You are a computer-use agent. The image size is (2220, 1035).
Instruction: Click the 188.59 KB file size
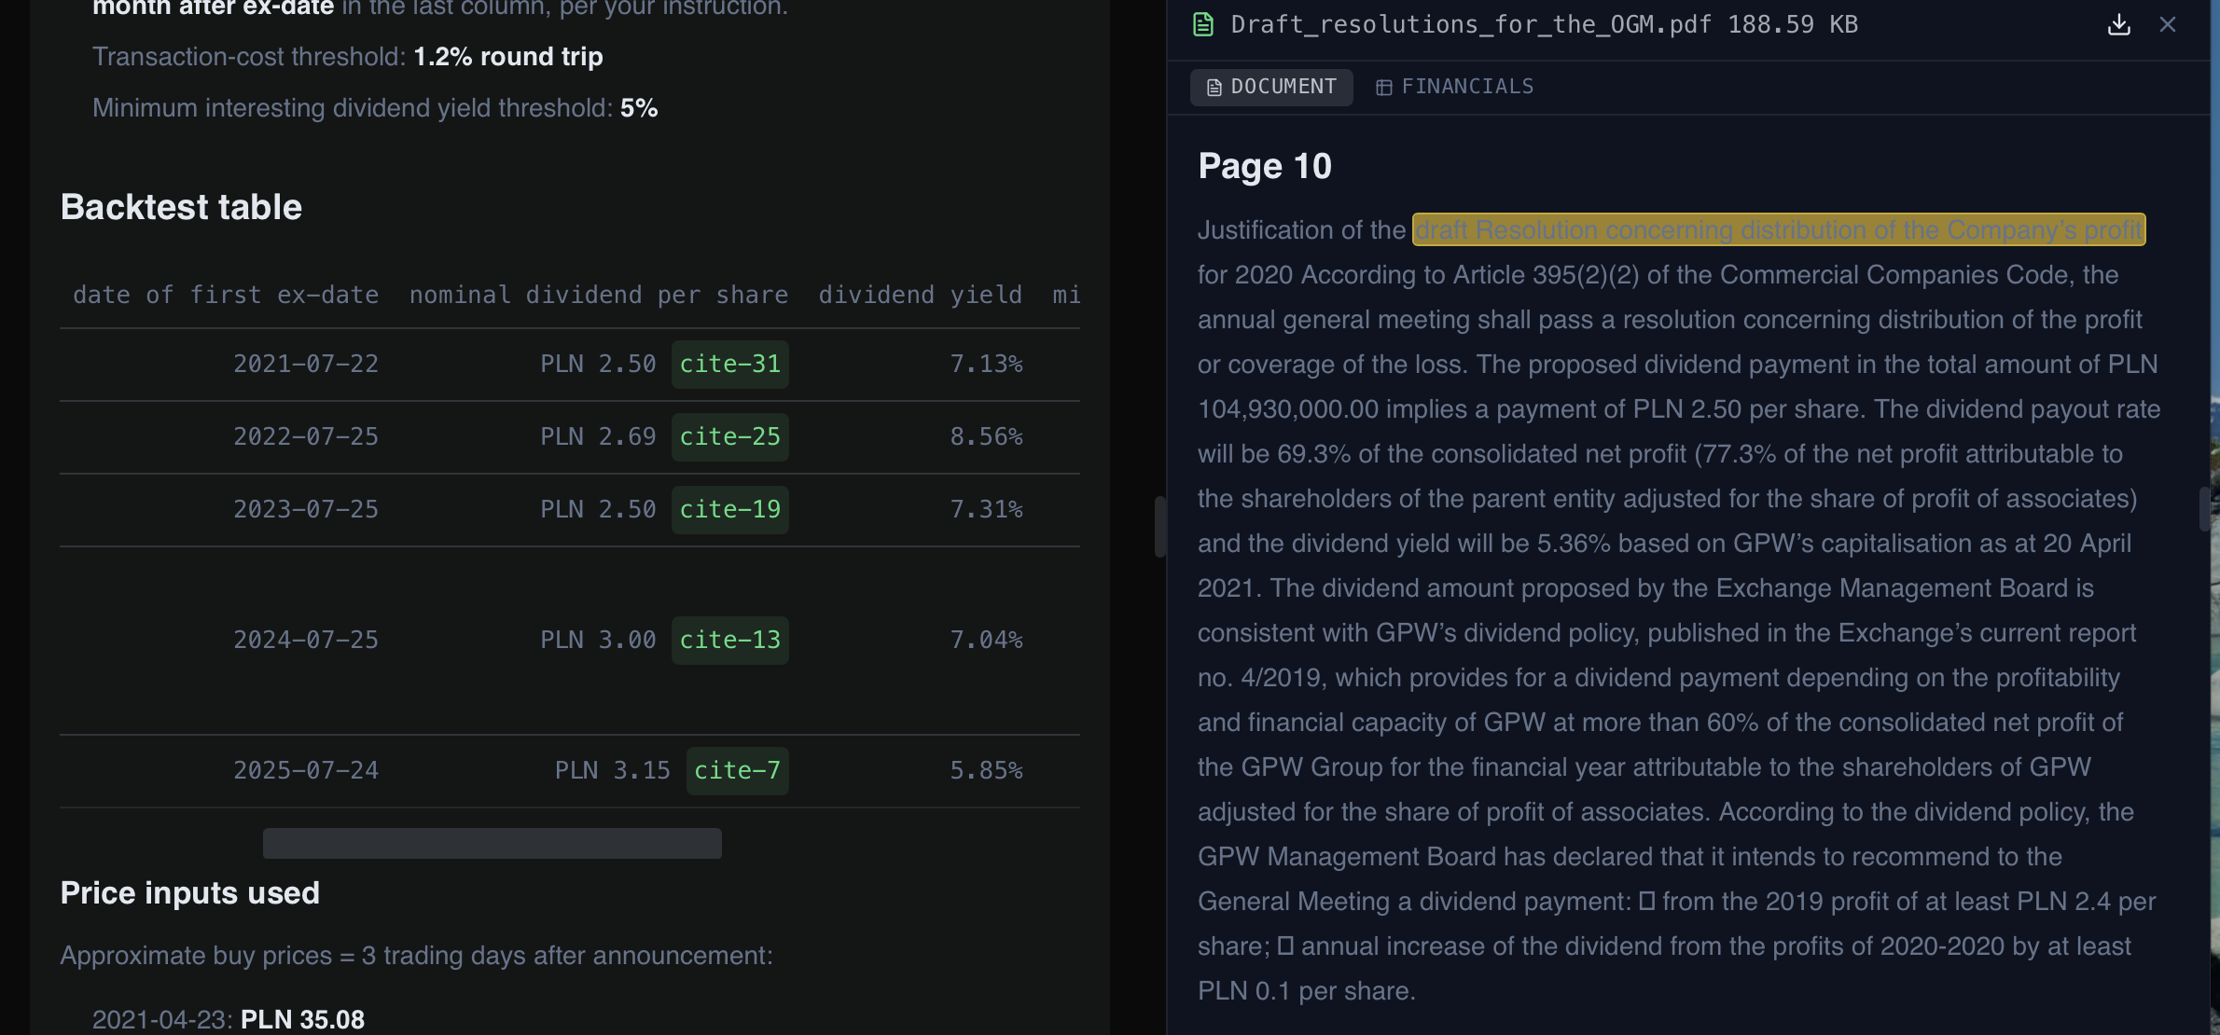tap(1793, 25)
